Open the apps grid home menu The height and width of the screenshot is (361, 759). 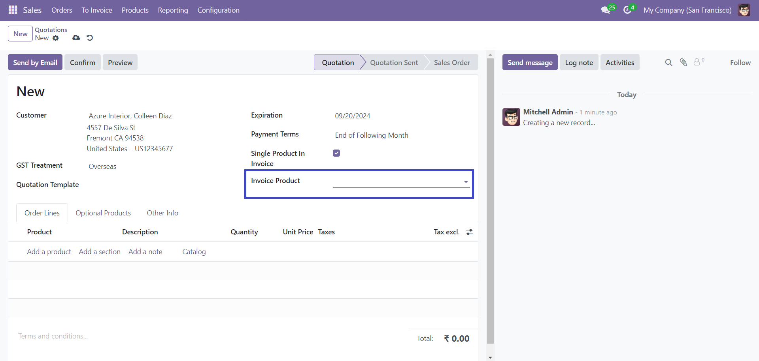pyautogui.click(x=13, y=10)
